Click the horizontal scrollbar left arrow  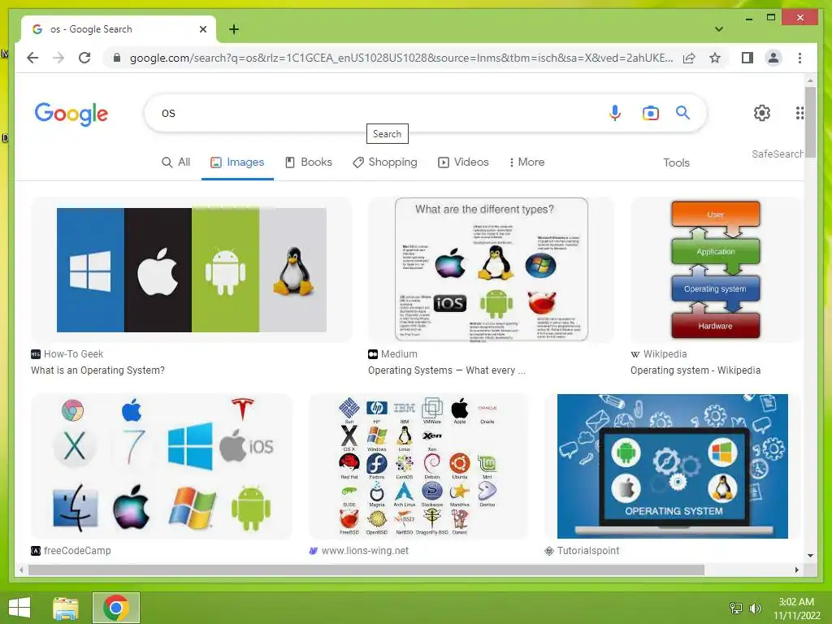pyautogui.click(x=21, y=570)
